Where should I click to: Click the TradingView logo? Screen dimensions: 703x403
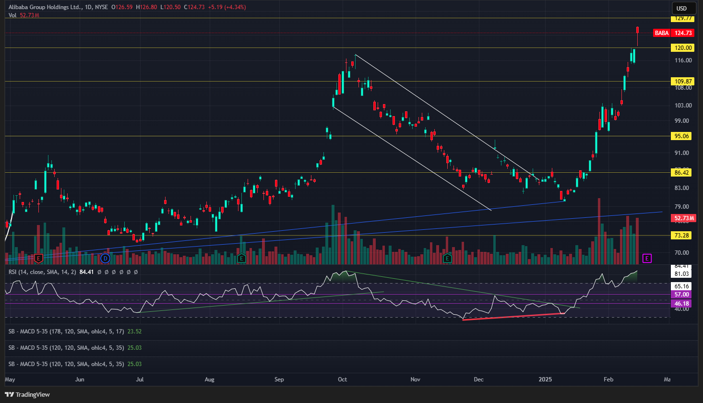[x=27, y=394]
